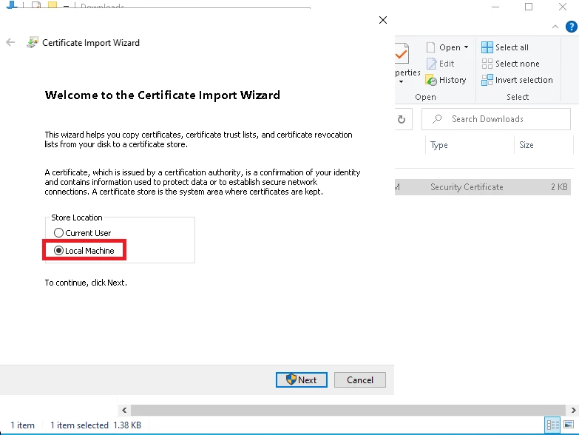Viewport: 579px width, 435px height.
Task: Click the '1 item selected 1.38 KB' status text
Action: [95, 425]
